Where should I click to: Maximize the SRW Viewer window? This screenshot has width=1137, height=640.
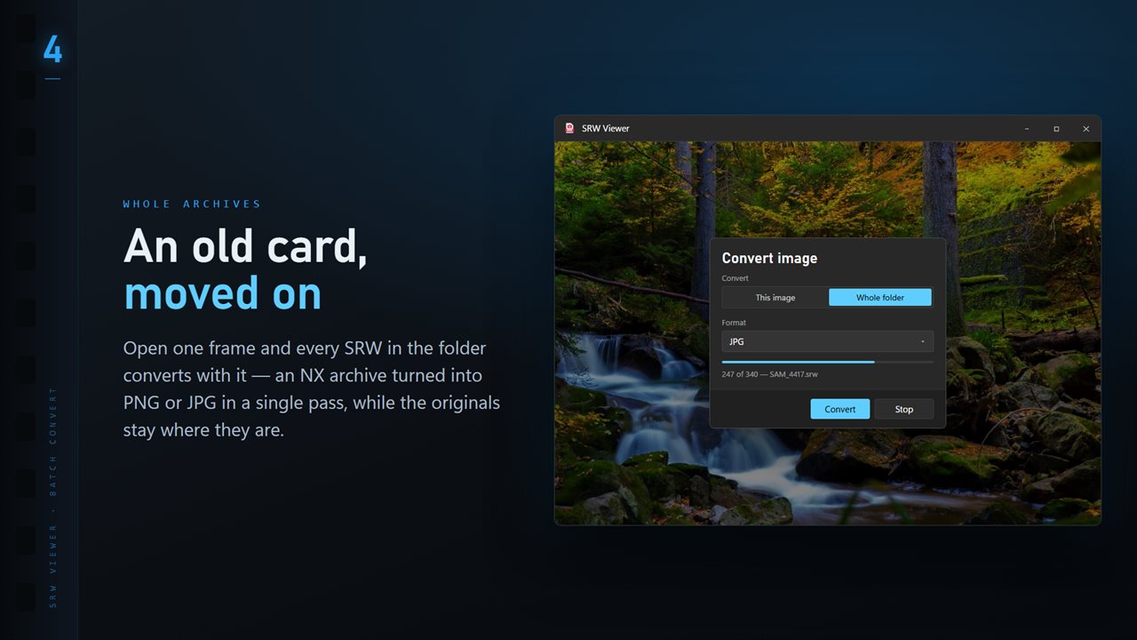(1056, 129)
